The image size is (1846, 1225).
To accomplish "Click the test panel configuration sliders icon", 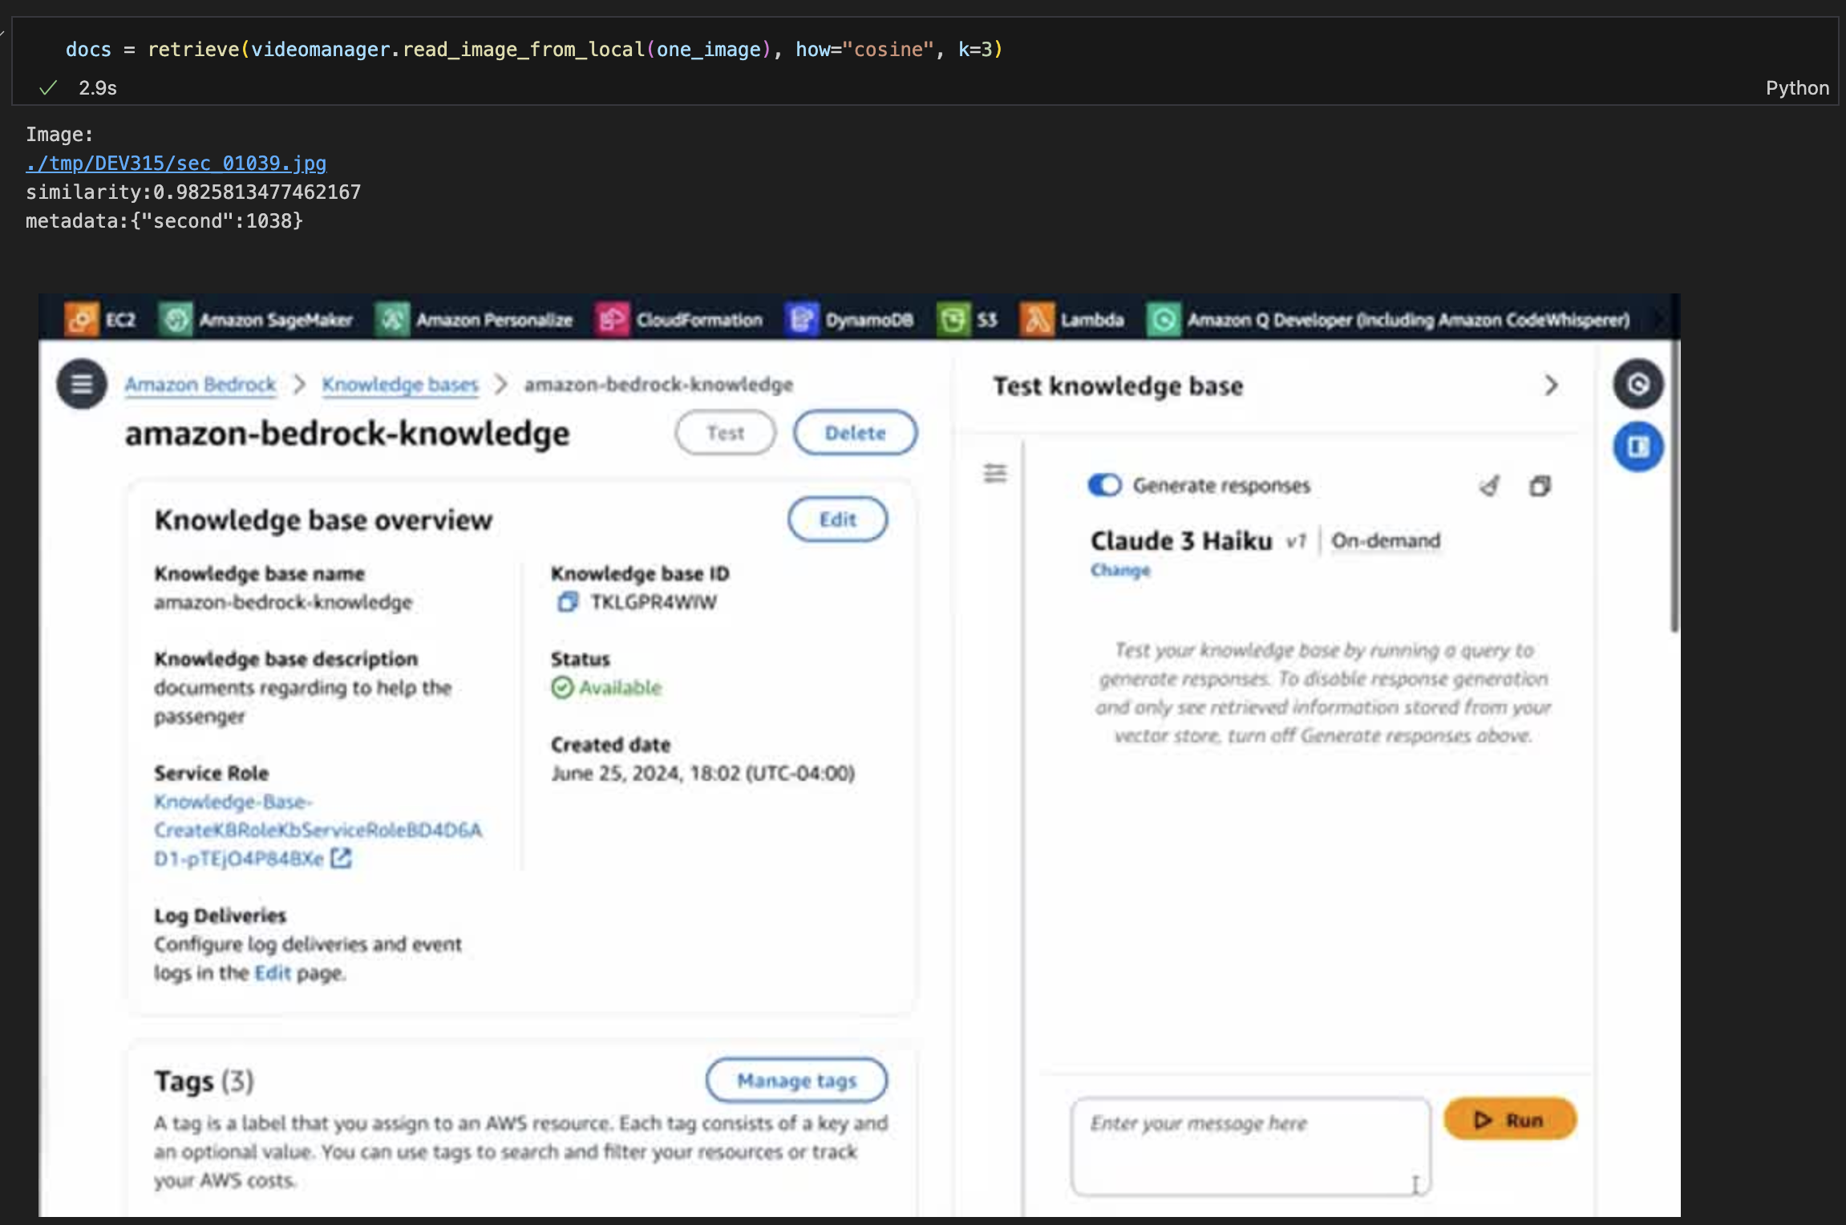I will pyautogui.click(x=995, y=473).
